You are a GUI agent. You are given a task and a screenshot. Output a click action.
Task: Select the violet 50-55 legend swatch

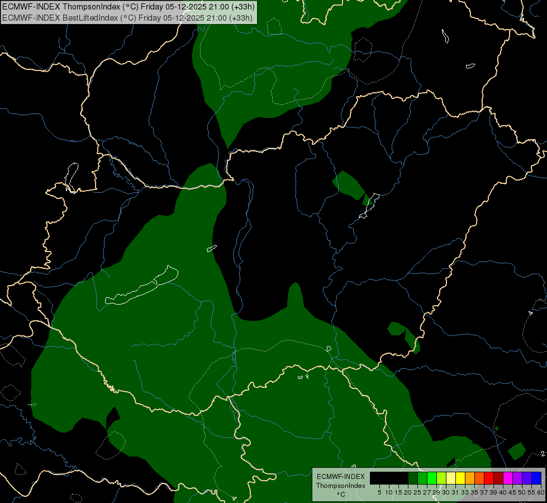tap(527, 478)
